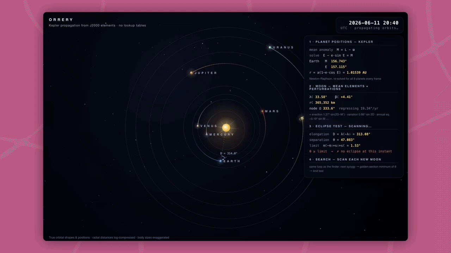
Task: Click the evection perturbation note
Action: [x=350, y=116]
